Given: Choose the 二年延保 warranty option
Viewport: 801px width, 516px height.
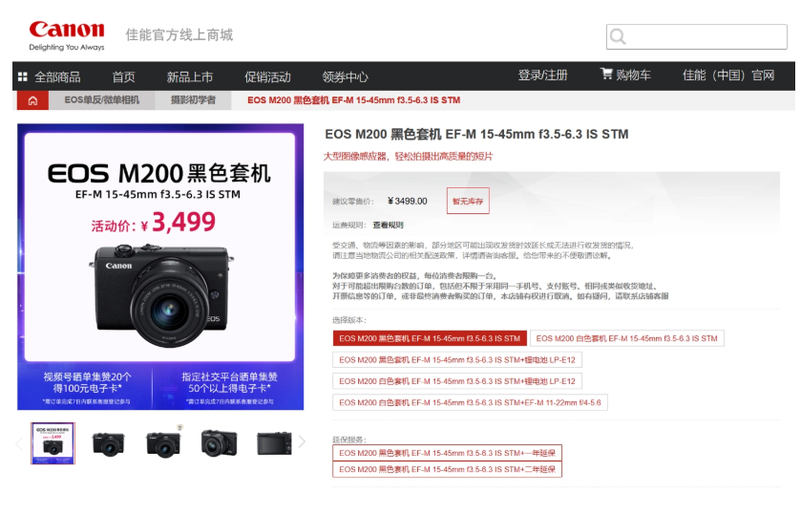Looking at the screenshot, I should click(x=447, y=469).
